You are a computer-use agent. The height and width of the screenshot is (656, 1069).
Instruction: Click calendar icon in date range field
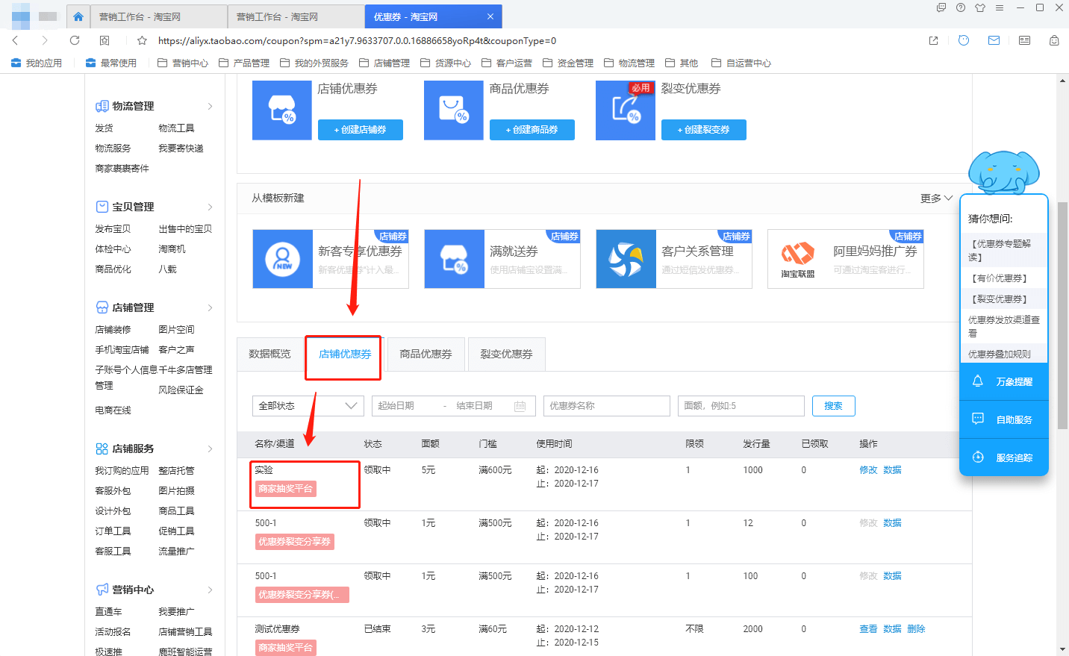point(520,406)
